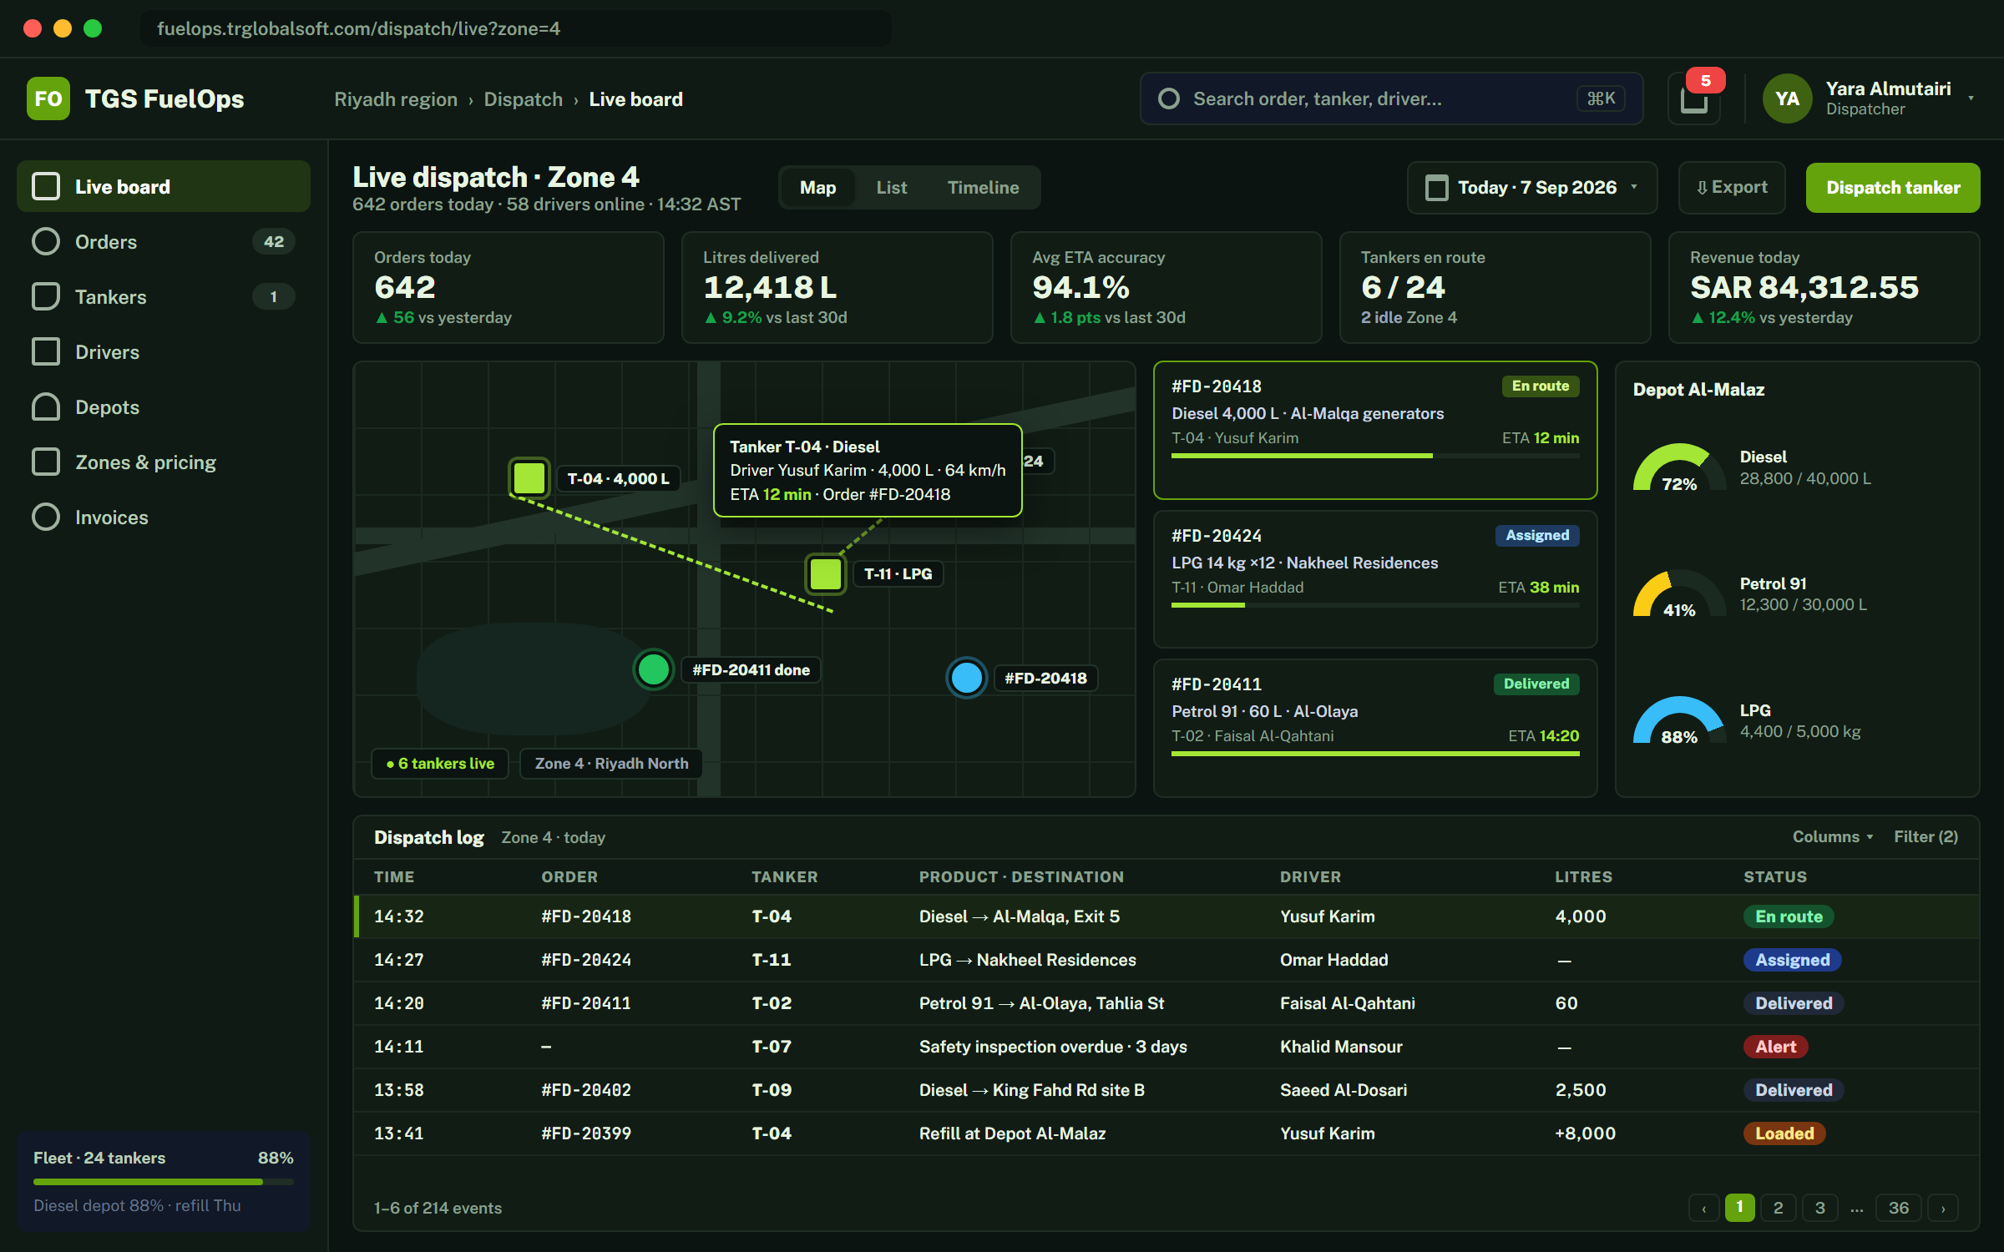Image resolution: width=2004 pixels, height=1252 pixels.
Task: Switch to the Map view tab
Action: coord(817,188)
